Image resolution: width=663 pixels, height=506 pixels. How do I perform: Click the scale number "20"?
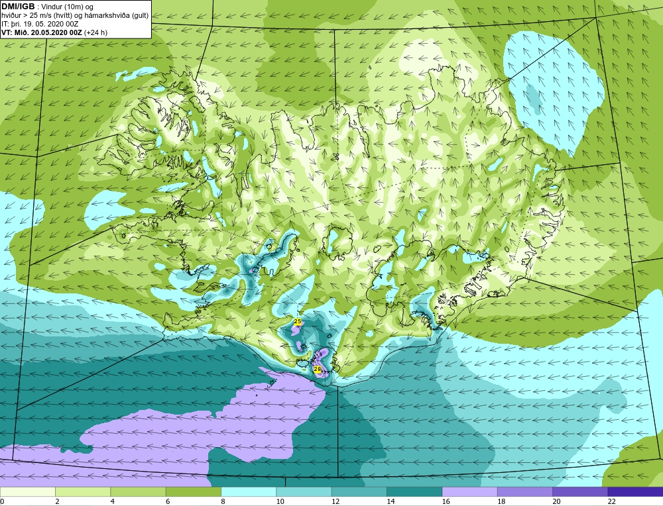(556, 502)
